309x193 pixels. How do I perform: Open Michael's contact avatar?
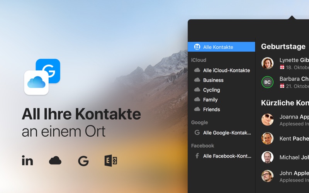pos(267,157)
